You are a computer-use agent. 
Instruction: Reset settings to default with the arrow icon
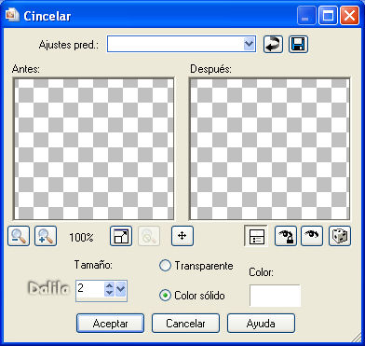coord(274,45)
